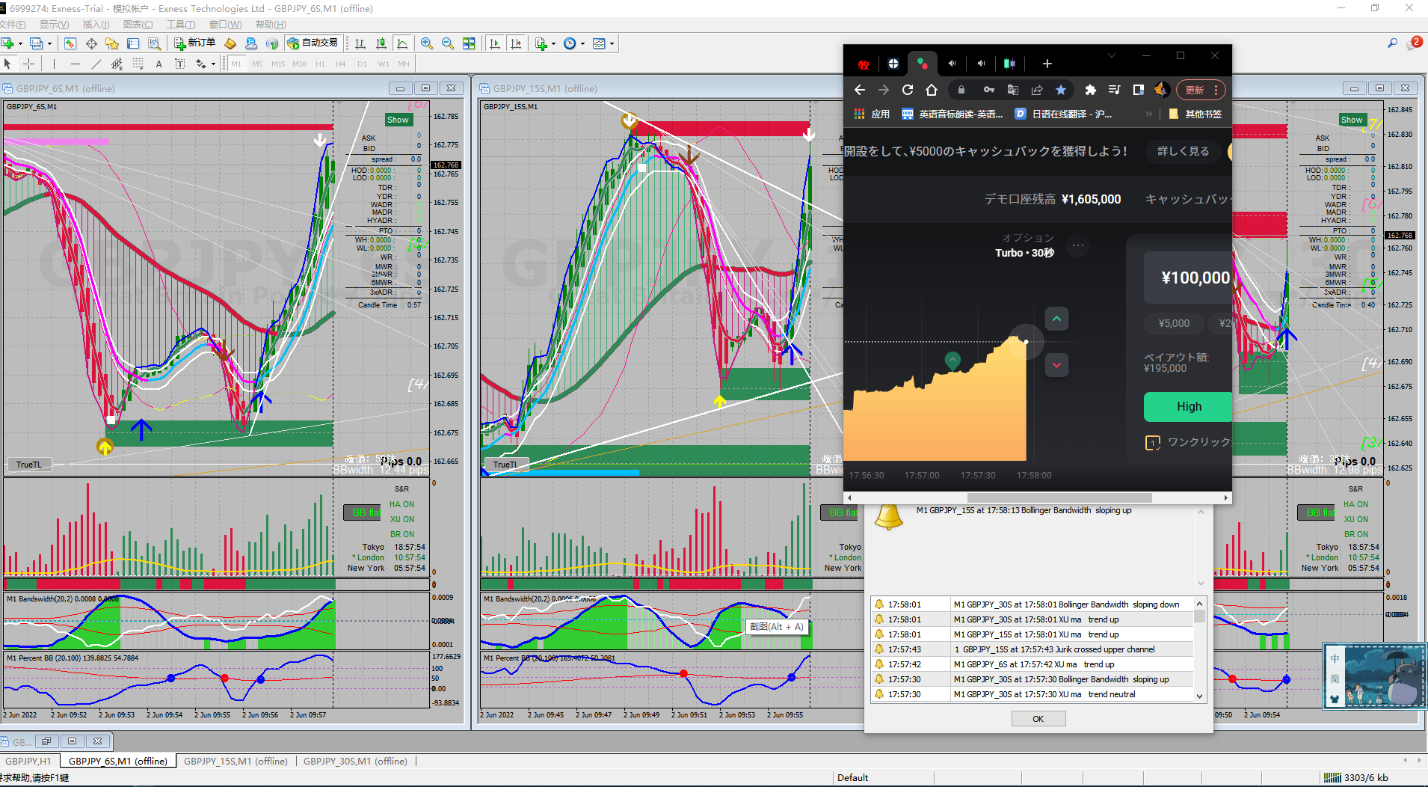Expand the hidden bookmarks chevron
Viewport: 1428px width, 787px height.
[1148, 114]
